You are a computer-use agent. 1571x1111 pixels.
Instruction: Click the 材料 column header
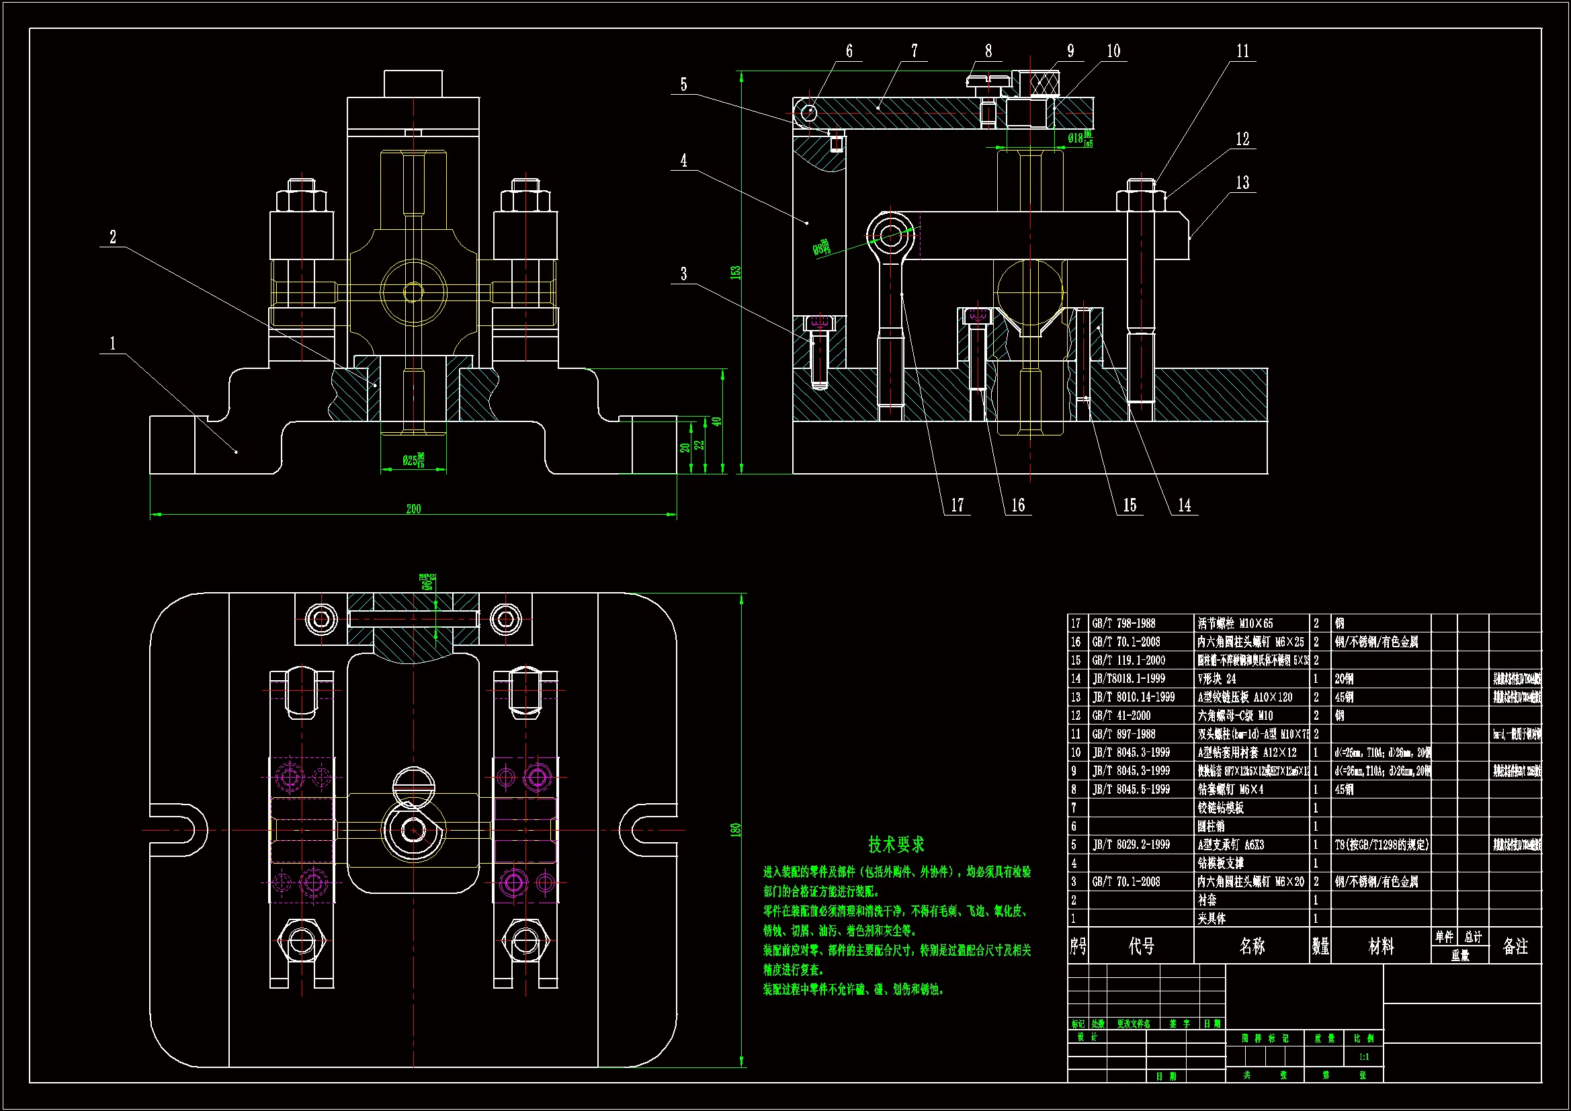(x=1381, y=946)
